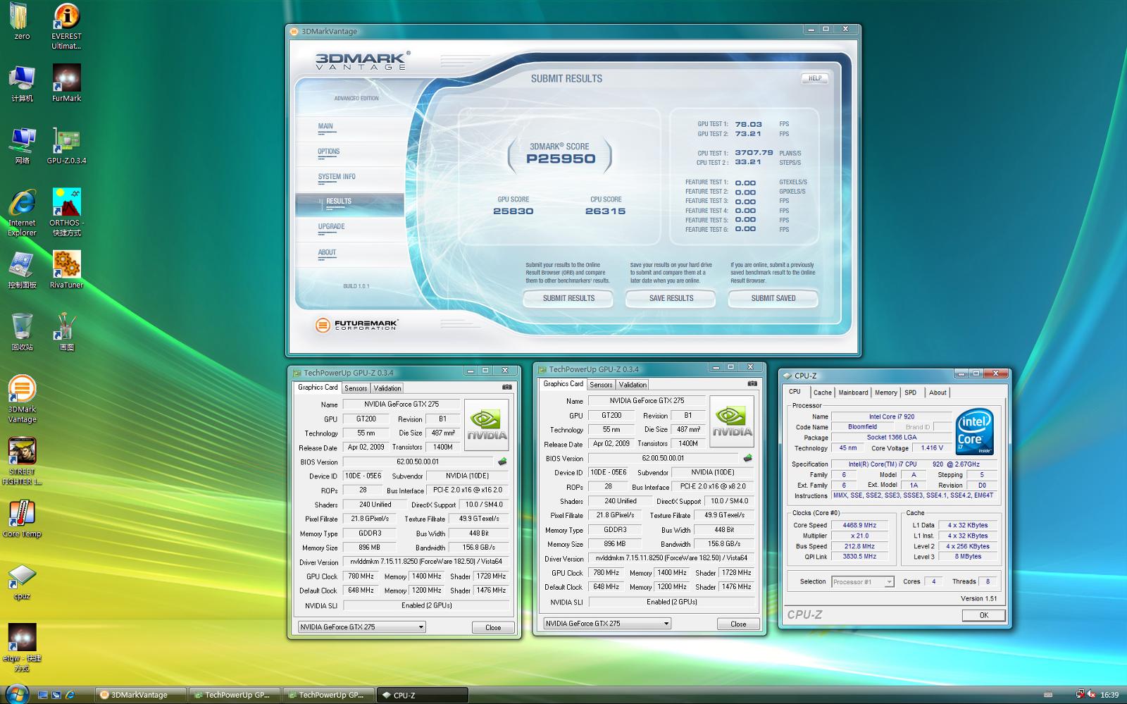The width and height of the screenshot is (1127, 704).
Task: Open the SPD tab in CPU-Z
Action: pos(911,393)
